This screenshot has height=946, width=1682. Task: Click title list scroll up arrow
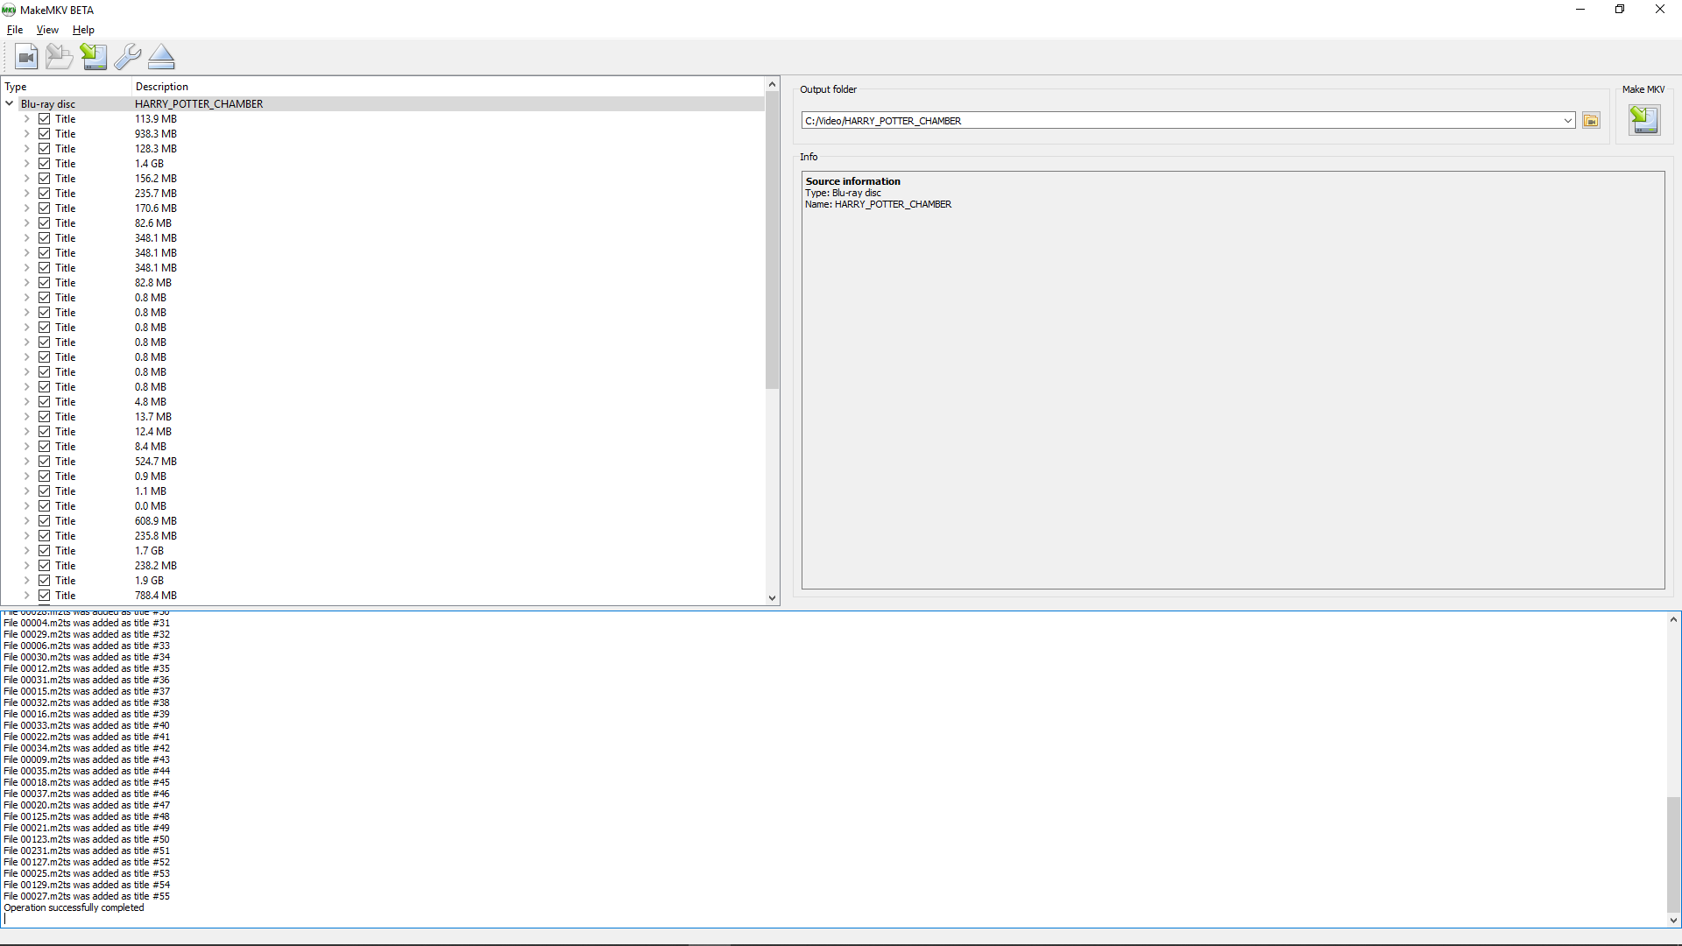[772, 85]
